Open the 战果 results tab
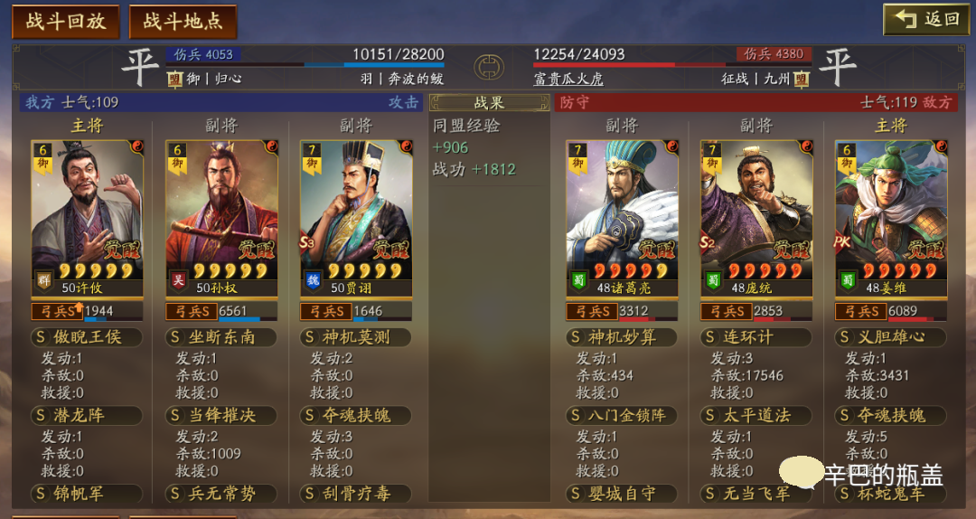This screenshot has height=519, width=976. tap(489, 103)
